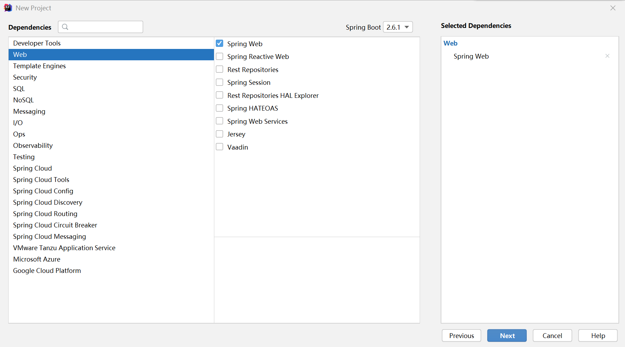Select the Spring Web Services checkbox
The image size is (625, 347).
219,121
